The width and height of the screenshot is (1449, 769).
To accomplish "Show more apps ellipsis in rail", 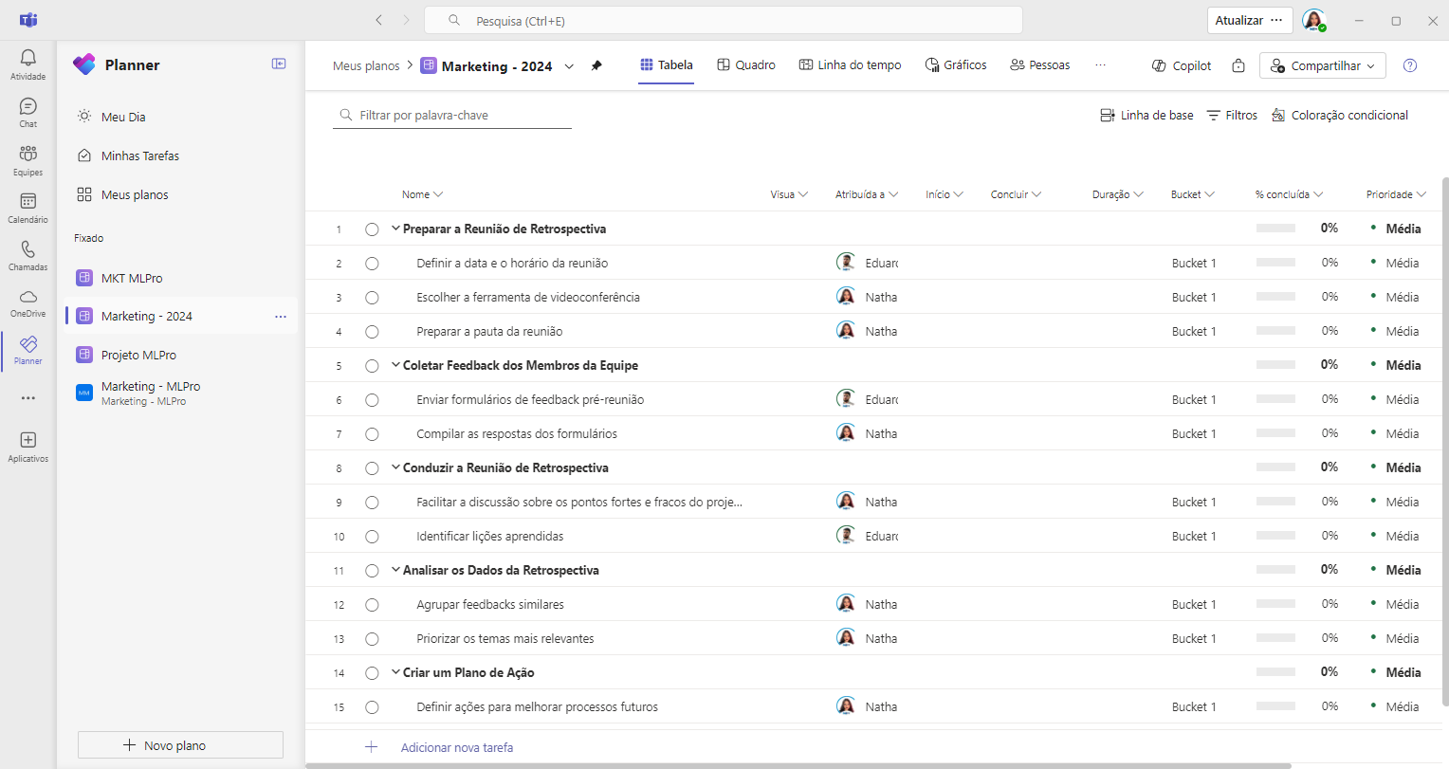I will [28, 398].
